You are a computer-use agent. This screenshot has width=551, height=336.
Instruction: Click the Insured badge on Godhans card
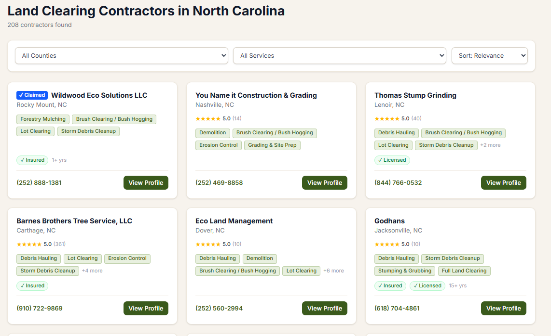click(x=390, y=285)
